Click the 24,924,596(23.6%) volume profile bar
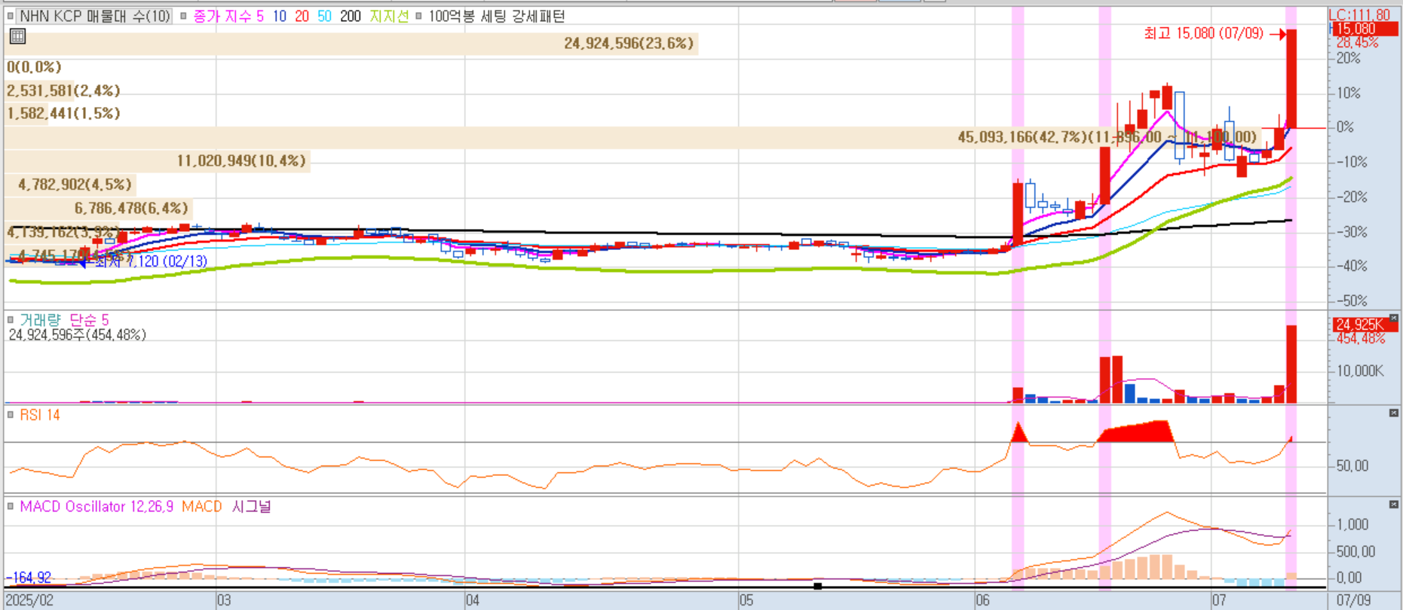Viewport: 1403px width, 610px height. (351, 44)
